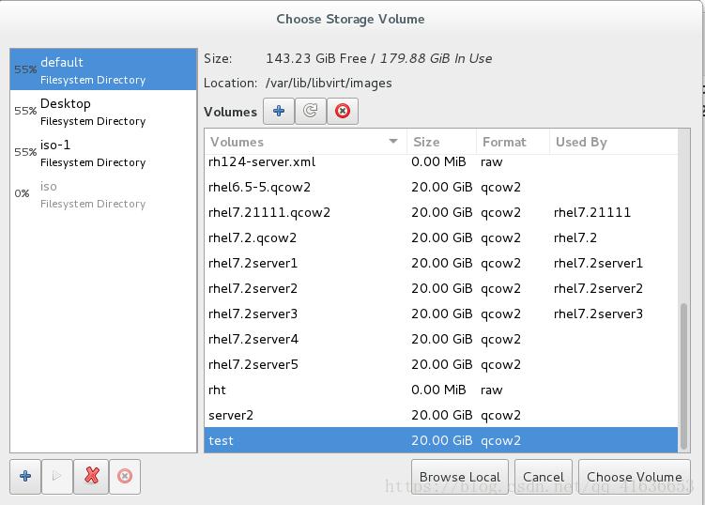Screen dimensions: 705x505
Task: Add a new storage pool
Action: click(x=25, y=476)
